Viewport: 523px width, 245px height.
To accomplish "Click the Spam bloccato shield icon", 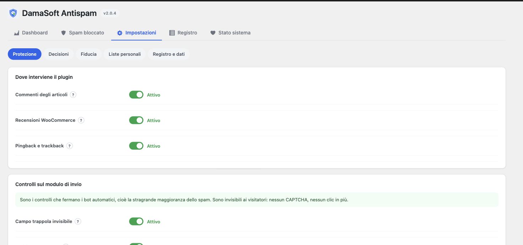I will coord(64,33).
